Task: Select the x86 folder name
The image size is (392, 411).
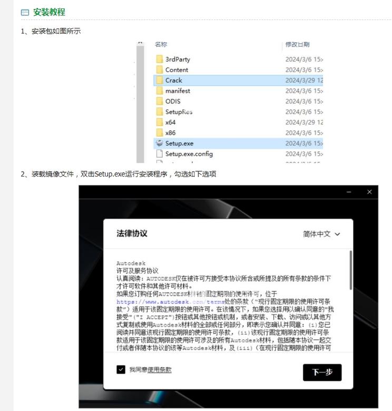Action: coord(170,133)
